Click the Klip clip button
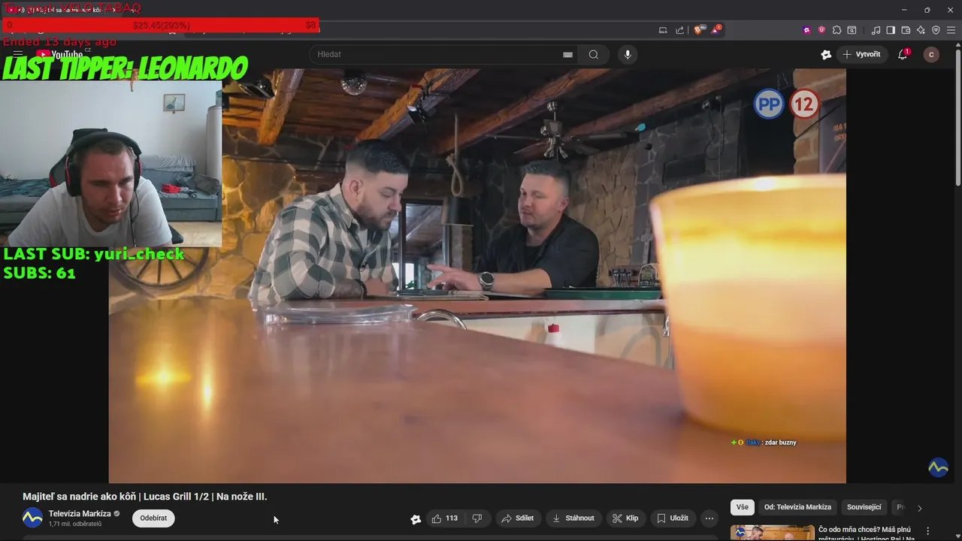Image resolution: width=962 pixels, height=541 pixels. pyautogui.click(x=625, y=518)
